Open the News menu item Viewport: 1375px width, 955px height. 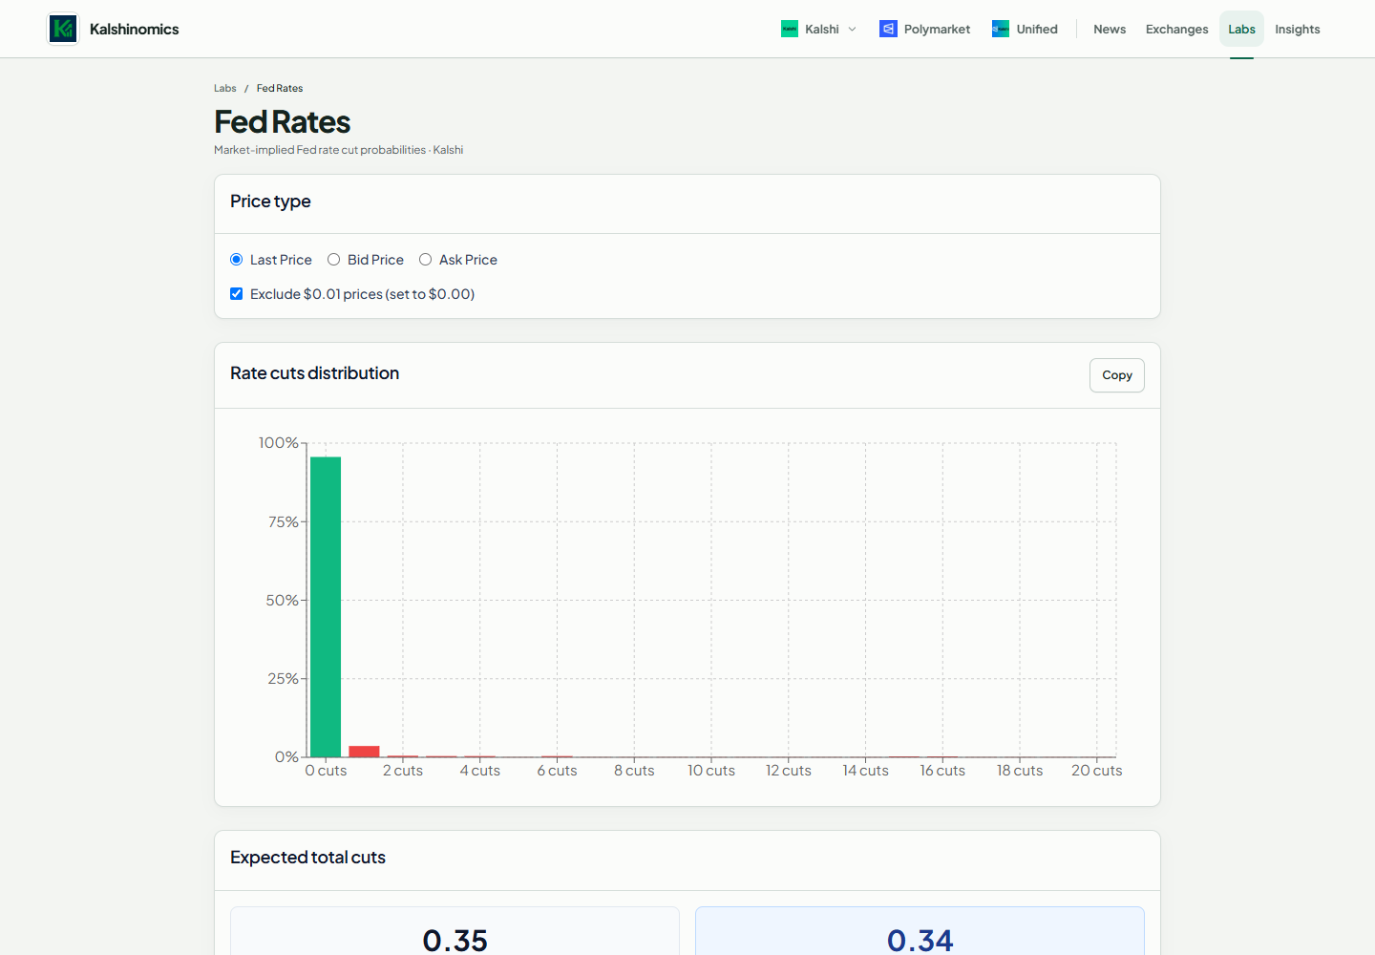point(1110,29)
